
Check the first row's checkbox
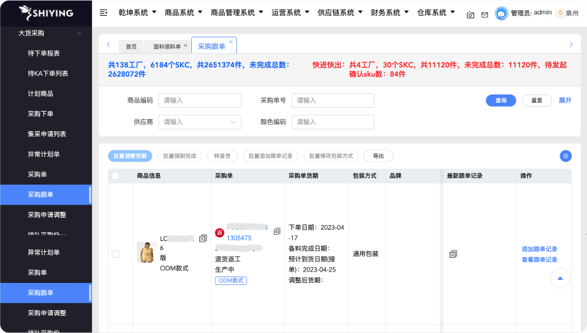pyautogui.click(x=116, y=254)
